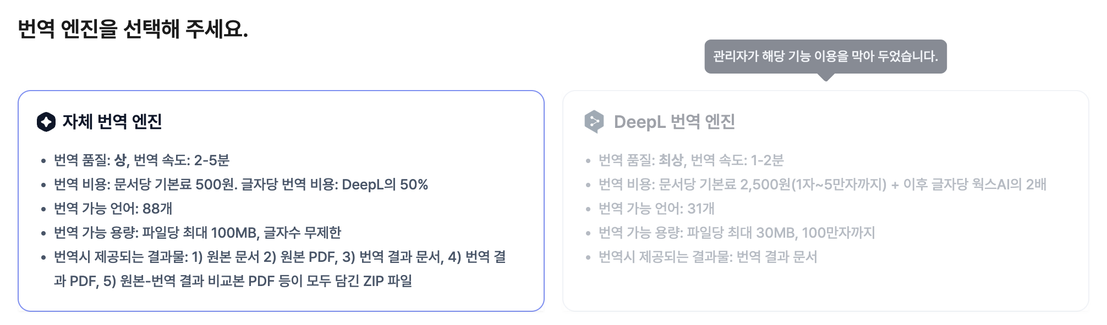Click the 문서당 기본료 500원 cost line
This screenshot has width=1107, height=325.
(x=240, y=184)
